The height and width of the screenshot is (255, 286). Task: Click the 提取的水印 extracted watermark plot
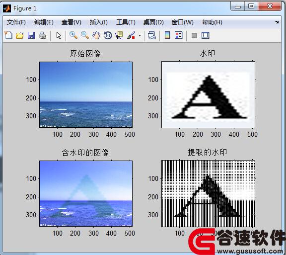tap(208, 194)
